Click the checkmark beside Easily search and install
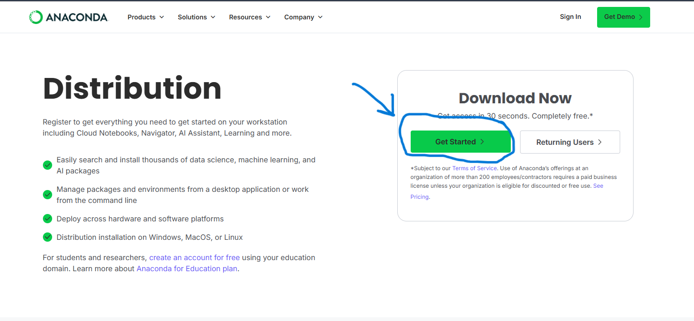694x321 pixels. [48, 165]
